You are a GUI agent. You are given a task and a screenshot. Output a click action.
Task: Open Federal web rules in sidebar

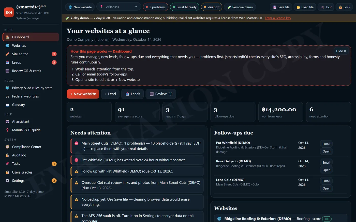point(31,96)
